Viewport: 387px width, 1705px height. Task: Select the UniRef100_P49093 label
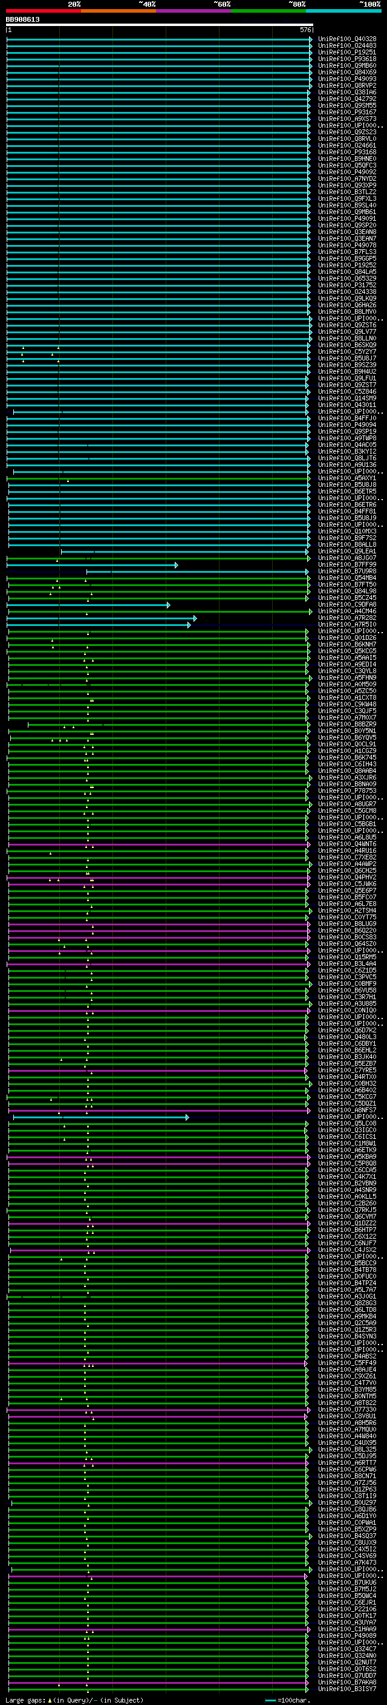(x=347, y=79)
